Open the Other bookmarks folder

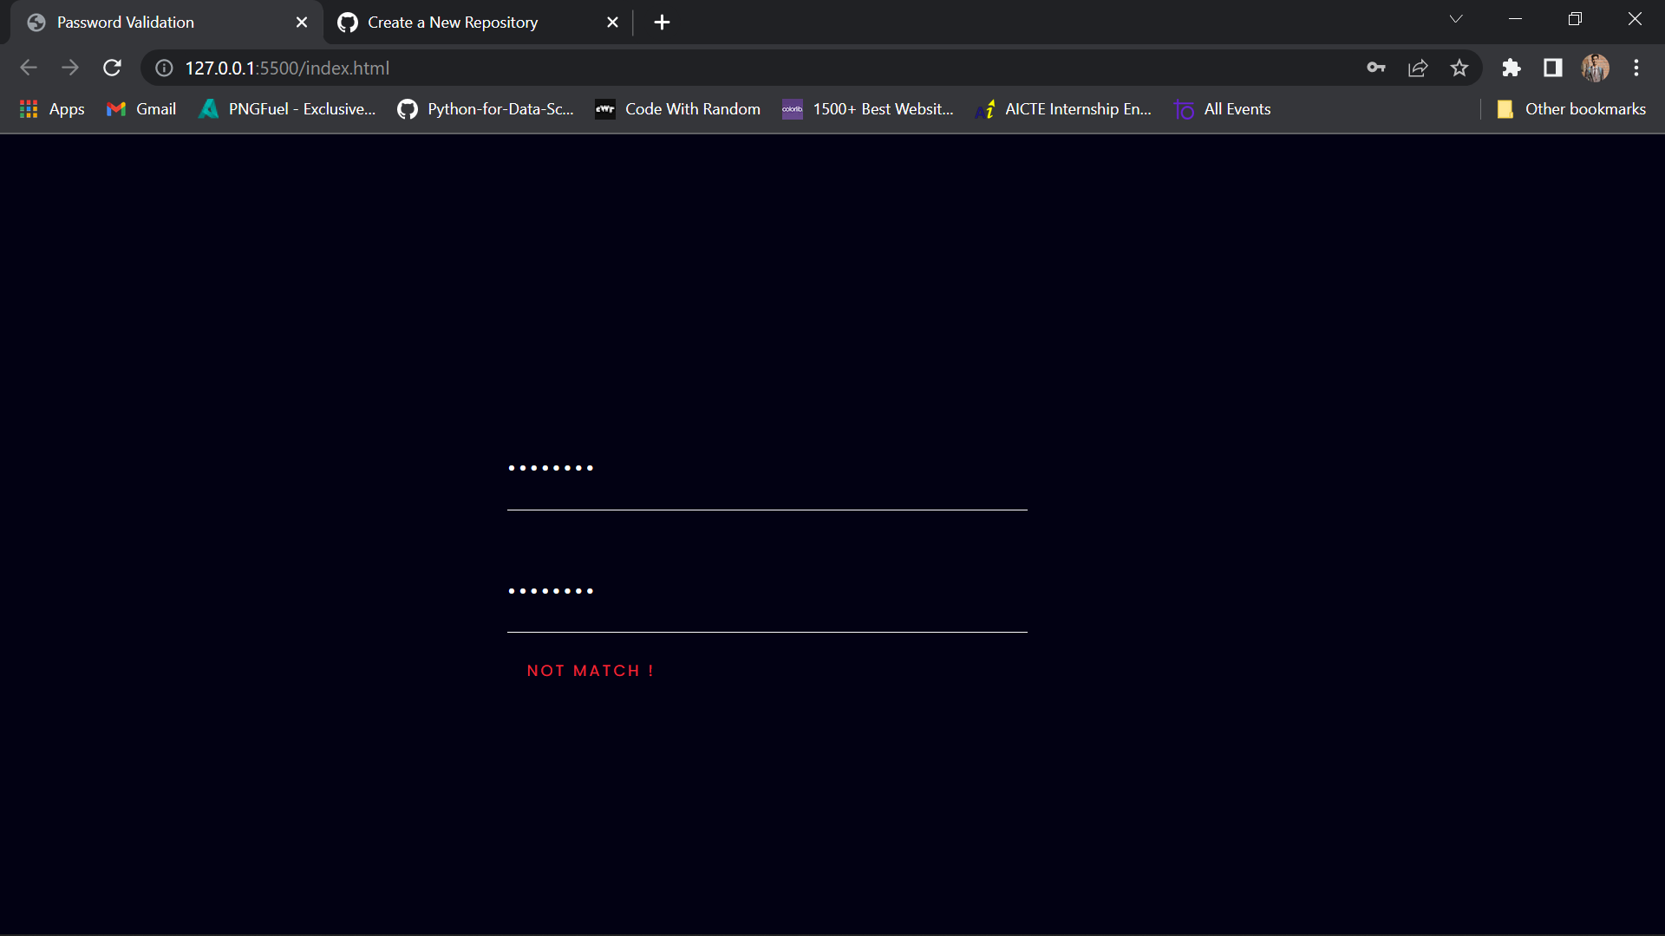tap(1571, 109)
